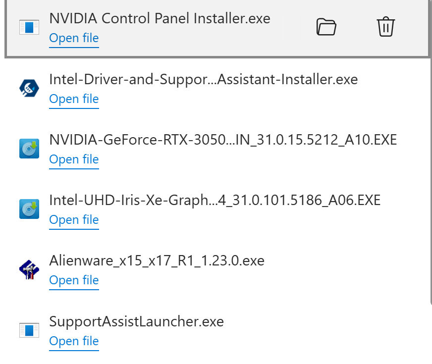The height and width of the screenshot is (364, 432).
Task: Delete NVIDIA Control Panel Installer download
Action: tap(385, 27)
